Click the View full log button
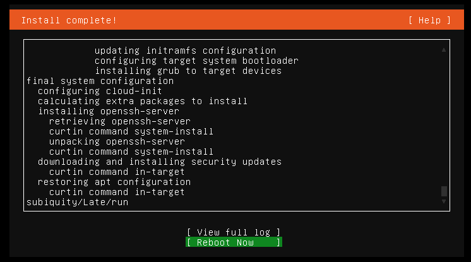 click(234, 232)
